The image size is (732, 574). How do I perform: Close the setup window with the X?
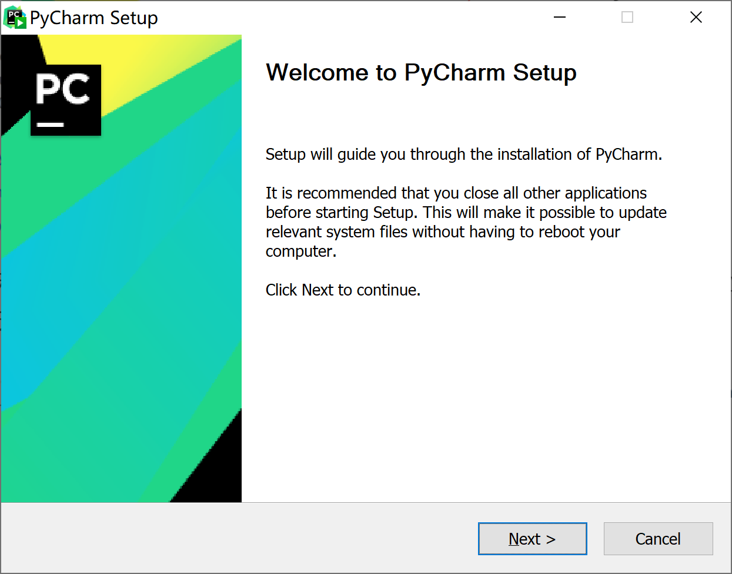[x=696, y=18]
